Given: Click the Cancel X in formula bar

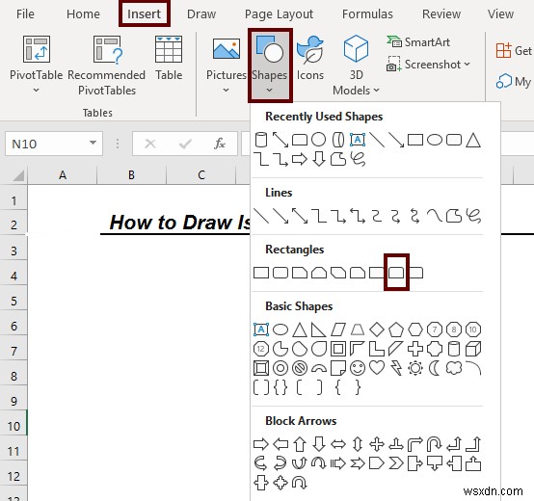Looking at the screenshot, I should [150, 144].
